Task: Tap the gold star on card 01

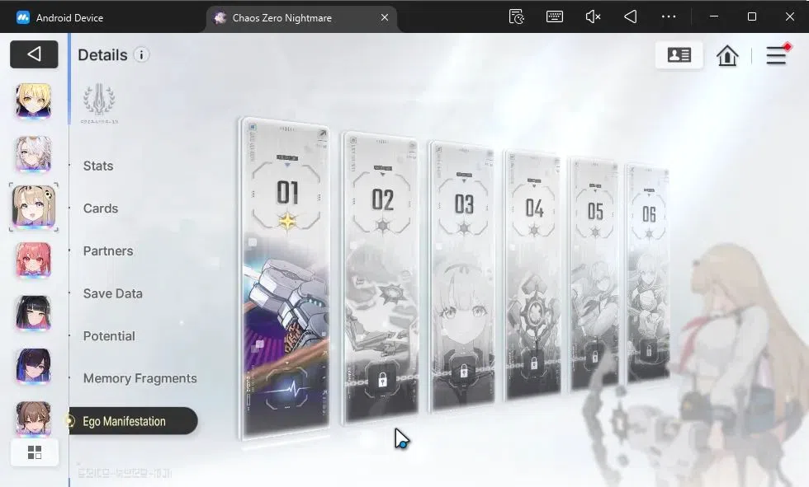Action: pos(287,222)
